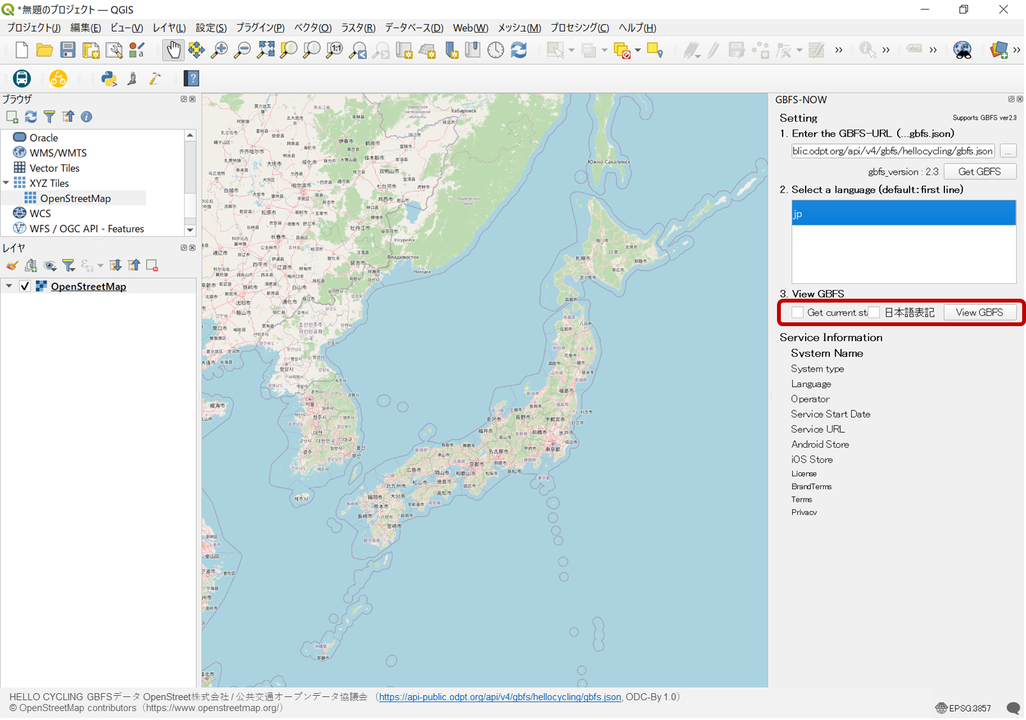This screenshot has height=720, width=1026.
Task: Launch the GBFS-NOW bus plugin icon
Action: pos(21,78)
